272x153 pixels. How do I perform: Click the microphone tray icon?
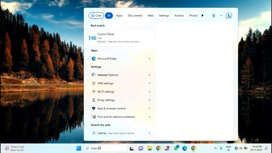point(221,148)
